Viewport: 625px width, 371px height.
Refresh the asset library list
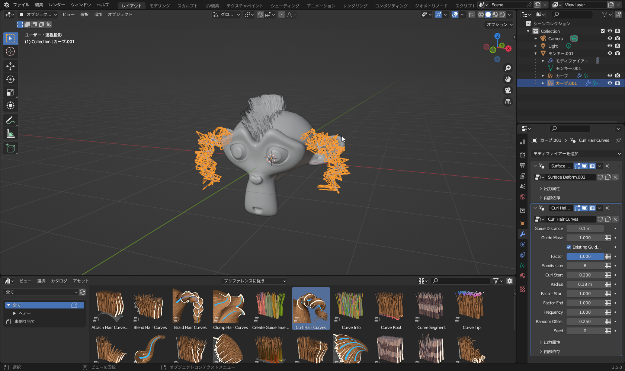pyautogui.click(x=83, y=292)
